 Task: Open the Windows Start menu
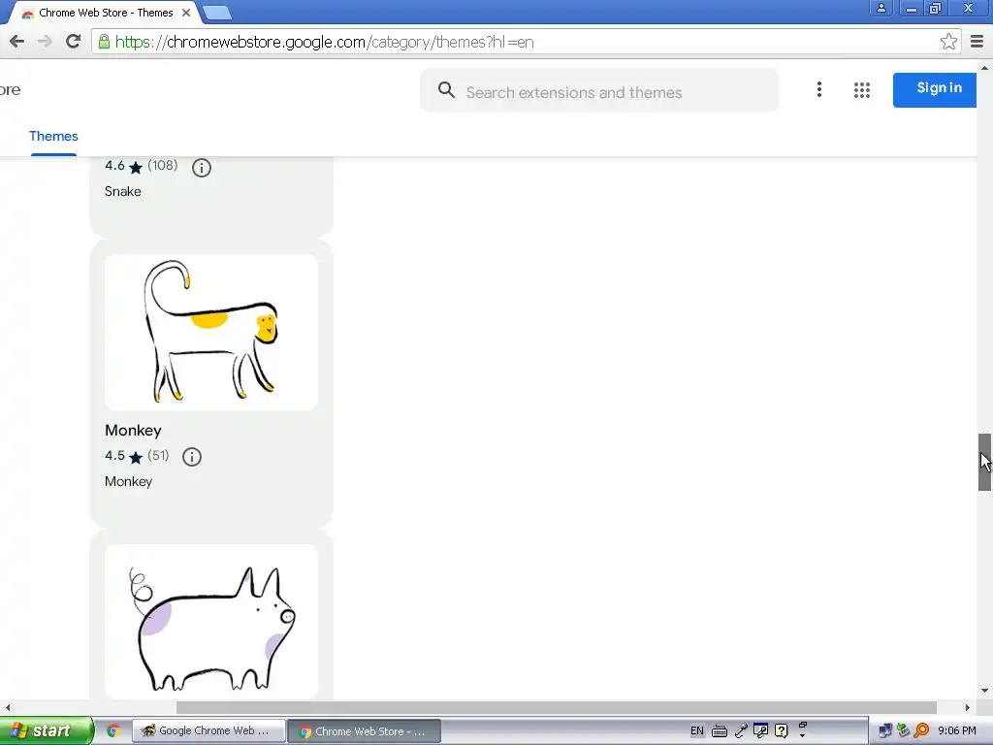[x=47, y=730]
